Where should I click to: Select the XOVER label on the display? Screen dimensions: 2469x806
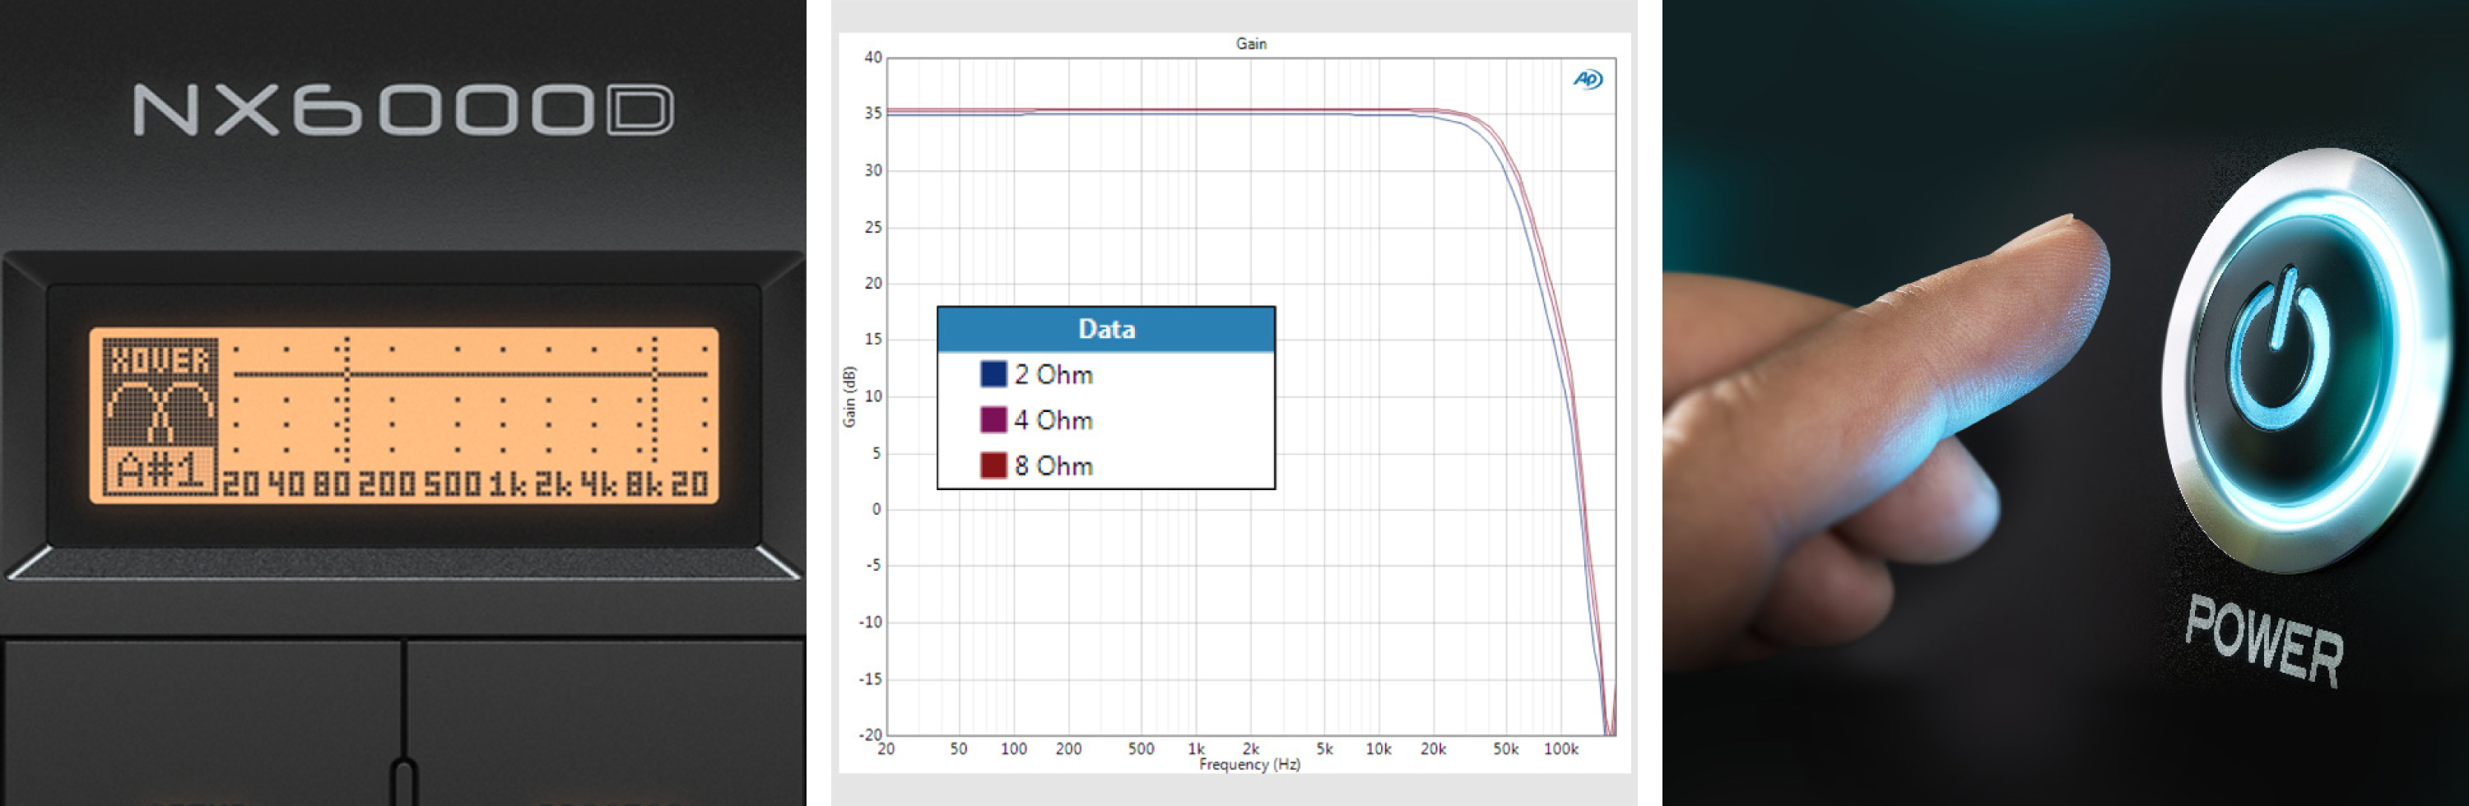tap(160, 360)
